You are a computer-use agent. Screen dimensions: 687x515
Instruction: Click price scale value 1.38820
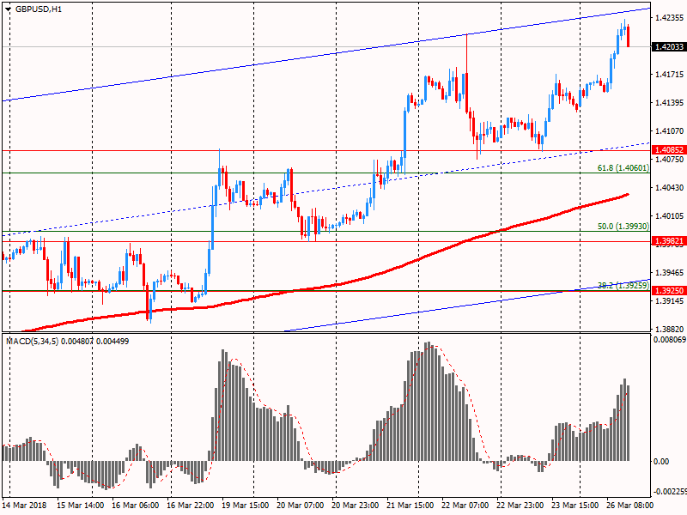pos(669,329)
